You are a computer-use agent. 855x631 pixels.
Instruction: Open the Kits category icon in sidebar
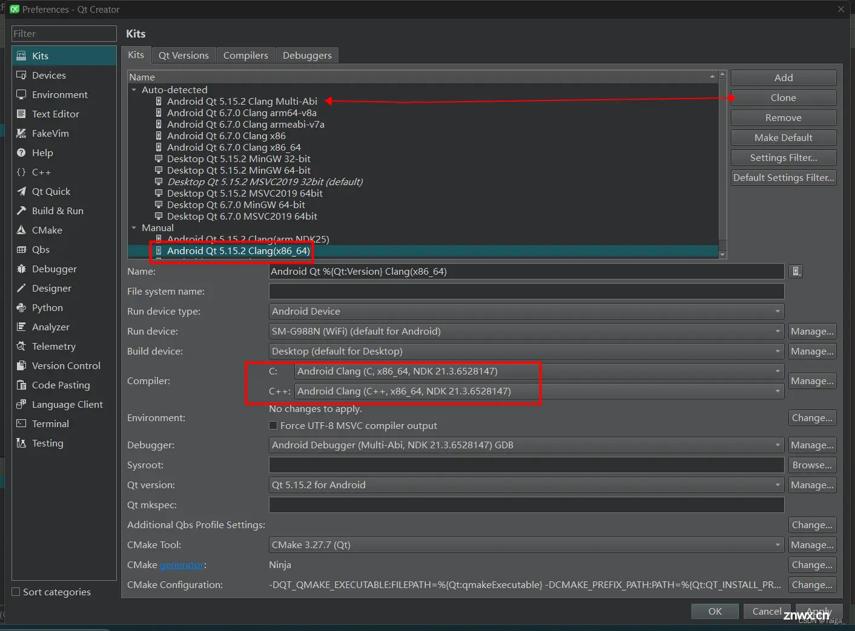(x=21, y=56)
